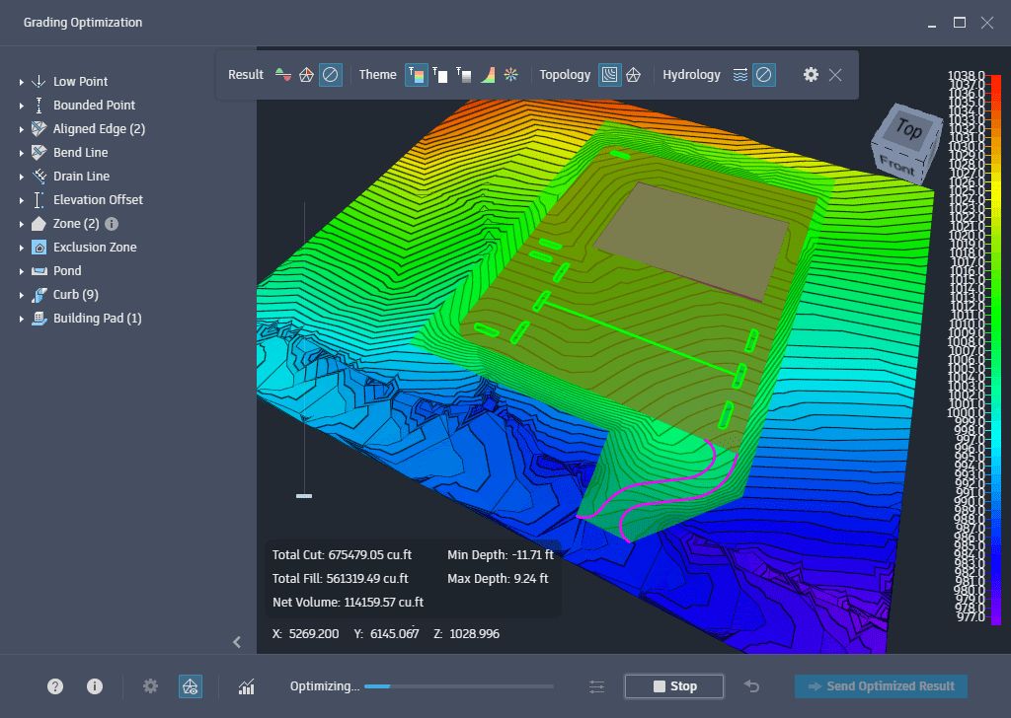Image resolution: width=1011 pixels, height=718 pixels.
Task: Click the vertical exaggeration slider handle
Action: coord(304,495)
